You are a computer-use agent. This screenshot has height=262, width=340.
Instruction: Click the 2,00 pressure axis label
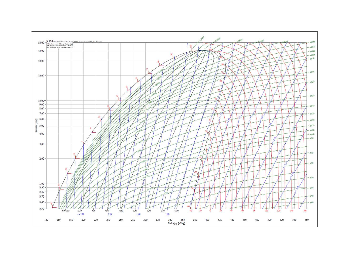(41, 159)
